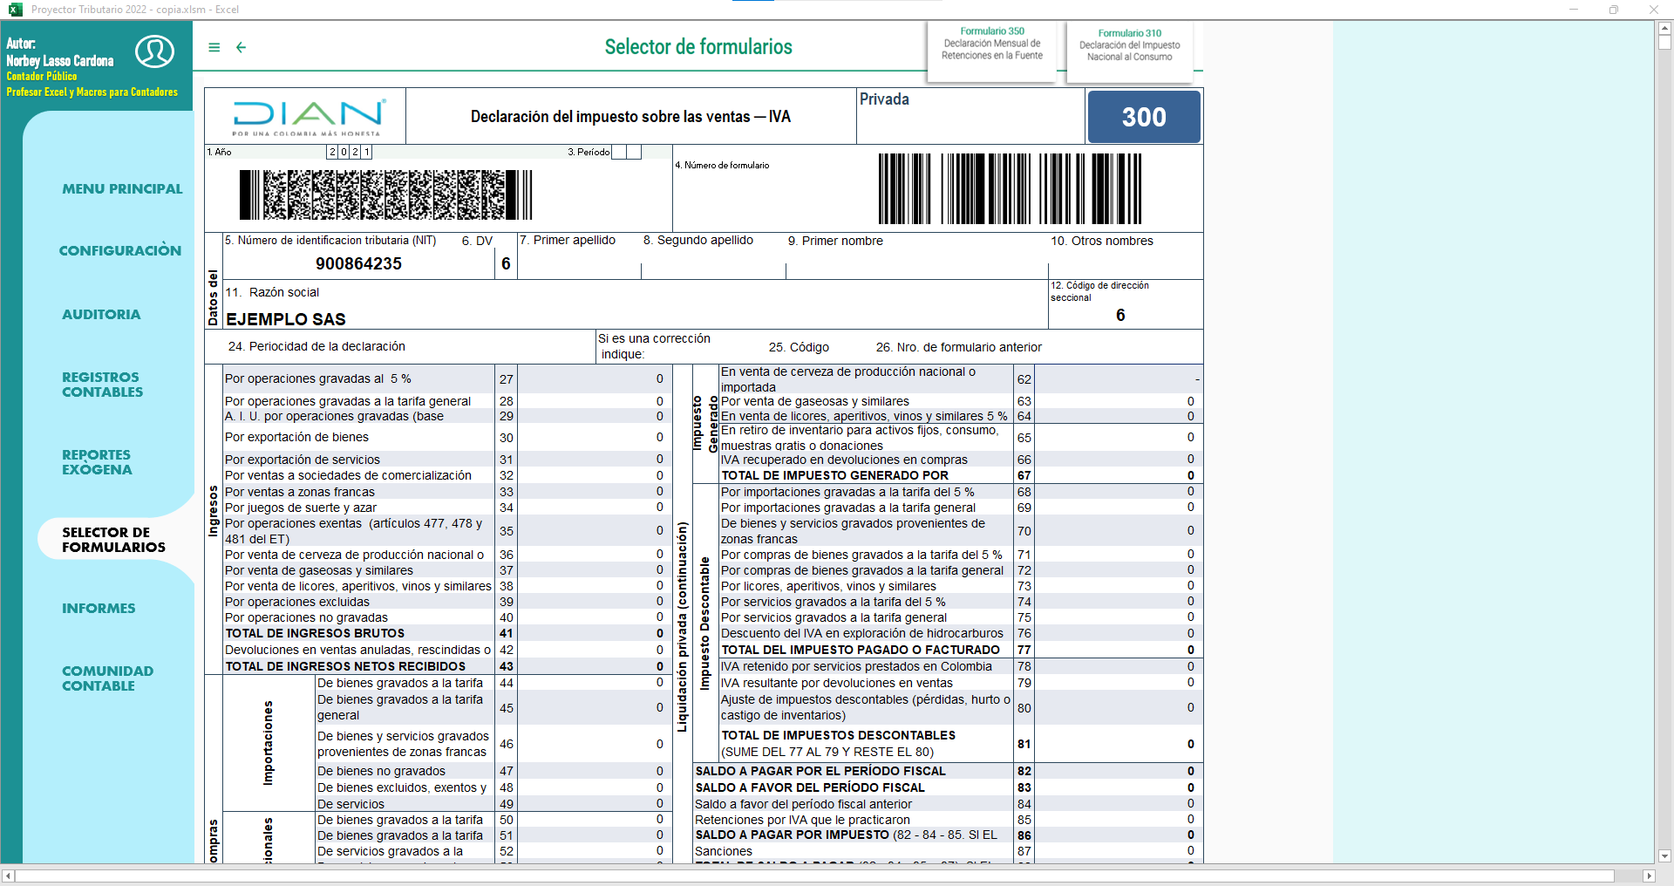Select SELECTOR DE FORMULARIOS item
The height and width of the screenshot is (886, 1674).
(x=113, y=540)
